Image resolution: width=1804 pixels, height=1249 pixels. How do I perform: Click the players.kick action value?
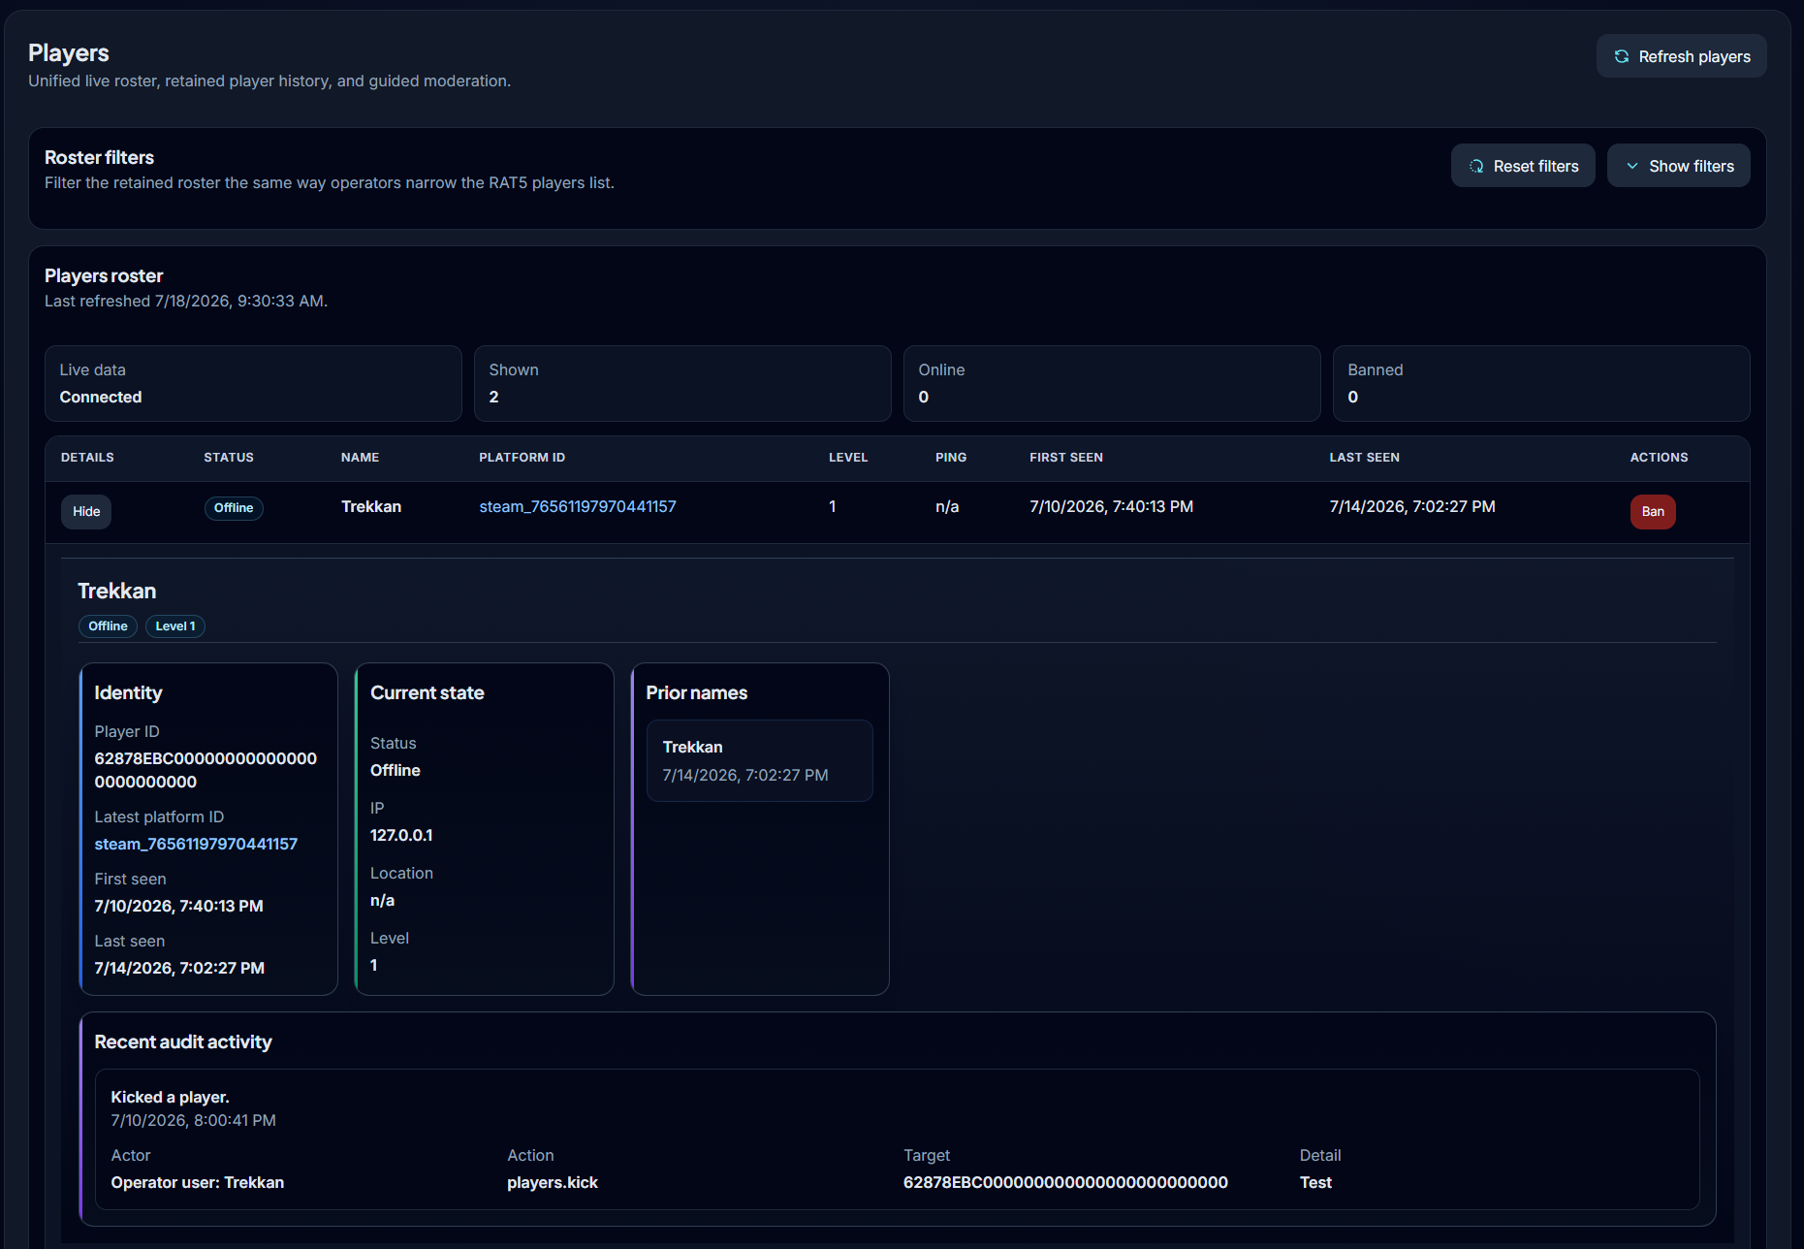553,1182
